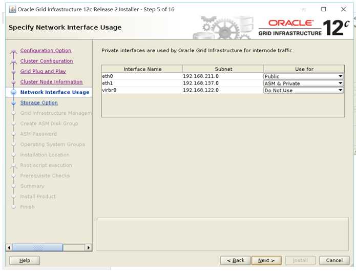Screen dimensions: 356x272
Task: Open Use for dropdown for eth1
Action: point(304,83)
